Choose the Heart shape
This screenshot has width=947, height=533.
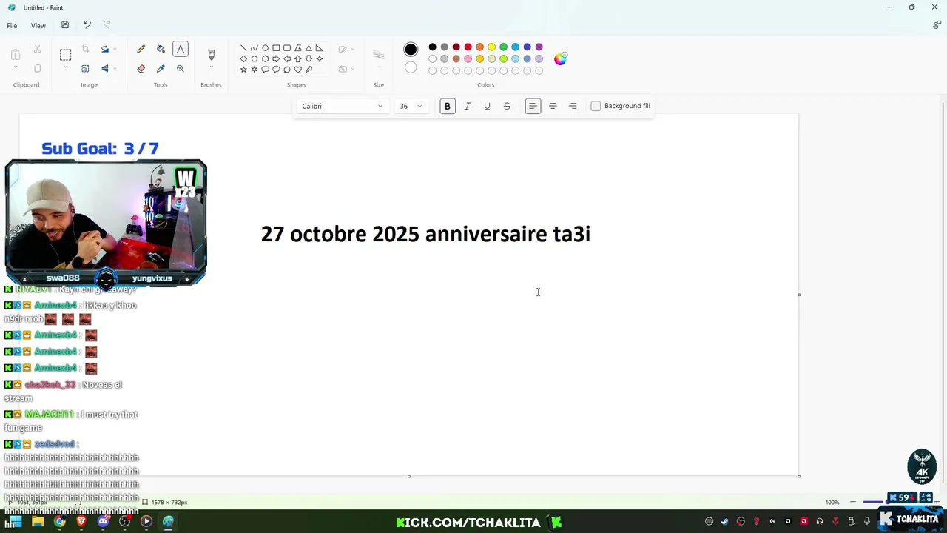coord(297,70)
